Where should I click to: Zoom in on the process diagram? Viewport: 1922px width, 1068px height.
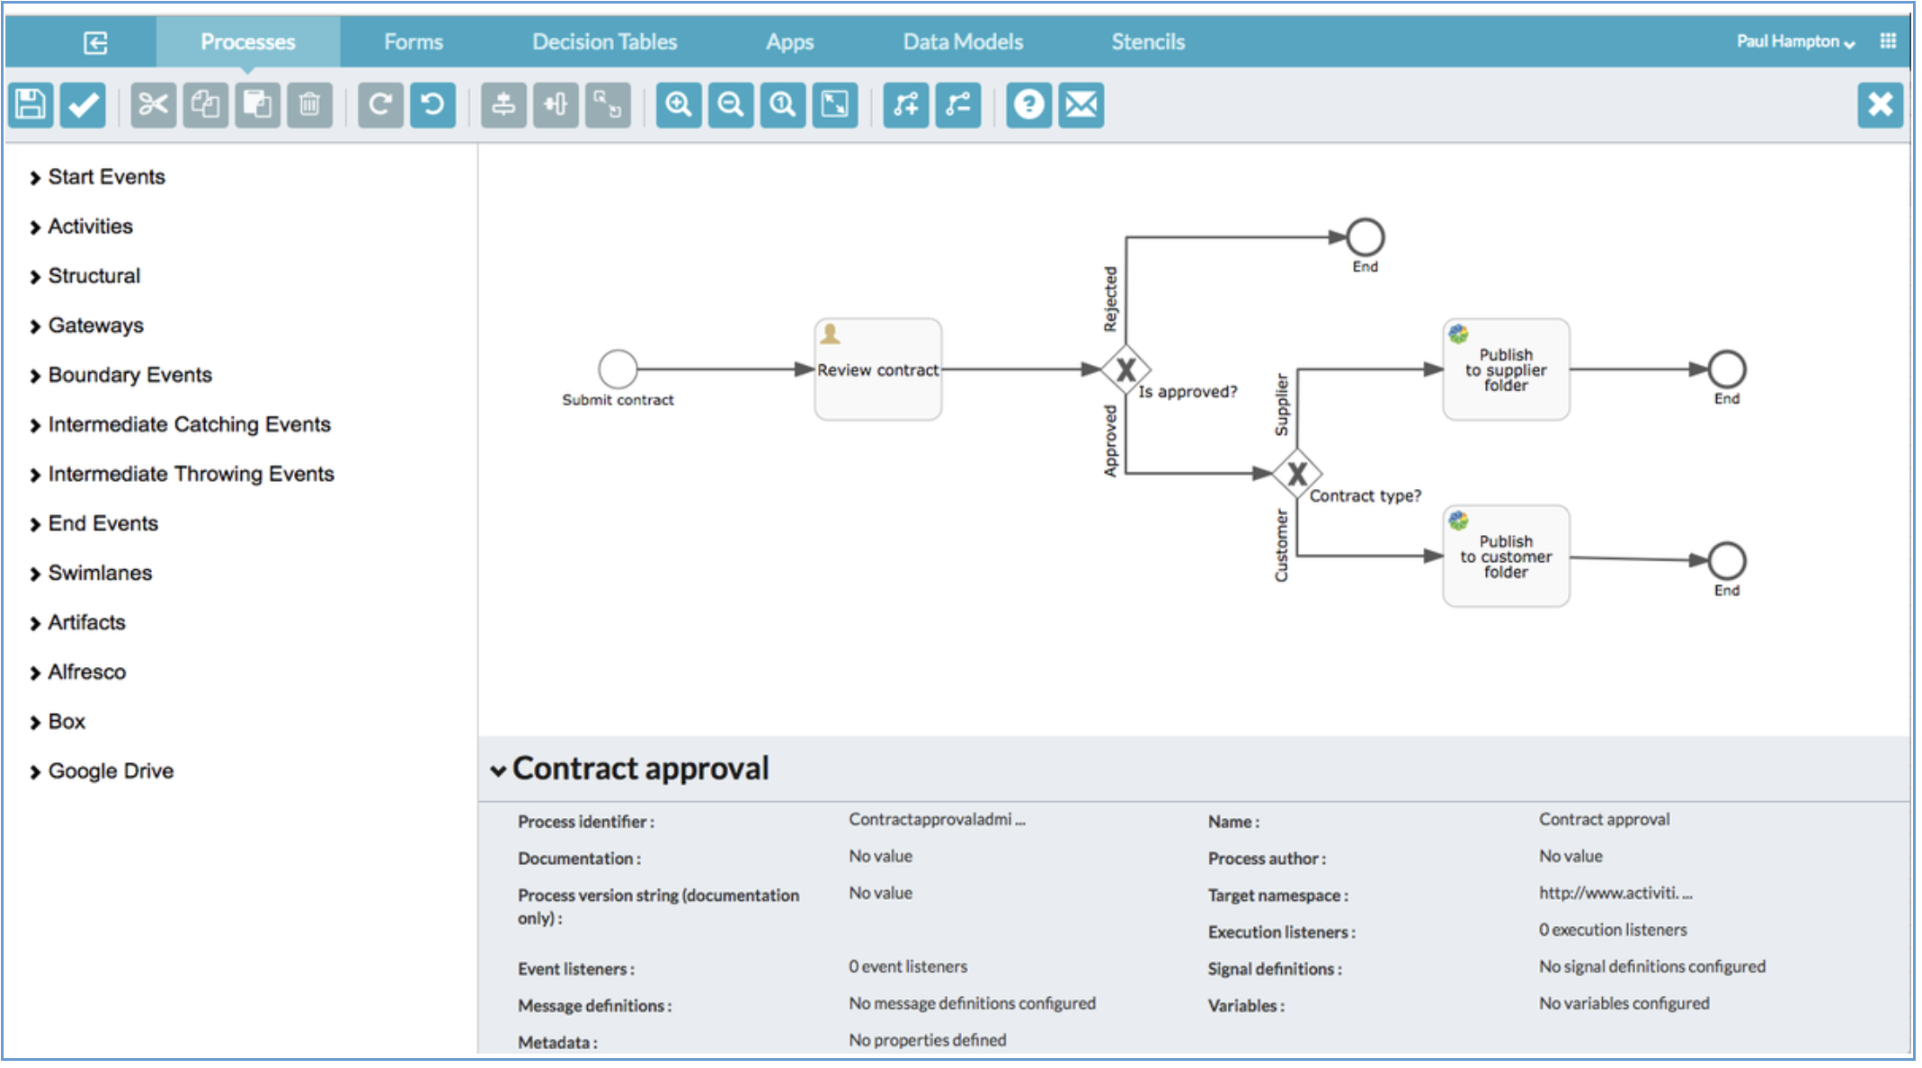[x=678, y=105]
